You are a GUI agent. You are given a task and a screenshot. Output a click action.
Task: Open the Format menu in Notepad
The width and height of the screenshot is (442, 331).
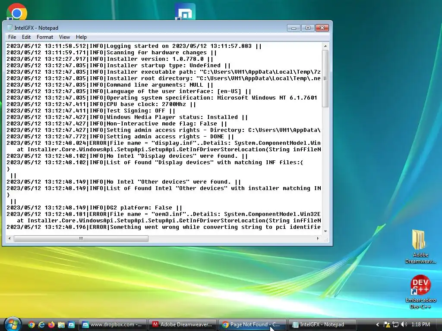(x=45, y=37)
